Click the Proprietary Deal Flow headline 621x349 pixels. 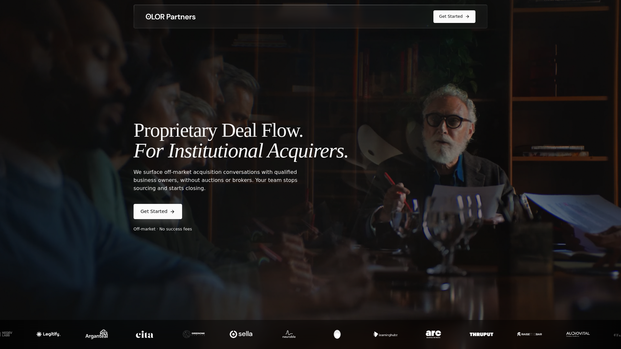241,141
